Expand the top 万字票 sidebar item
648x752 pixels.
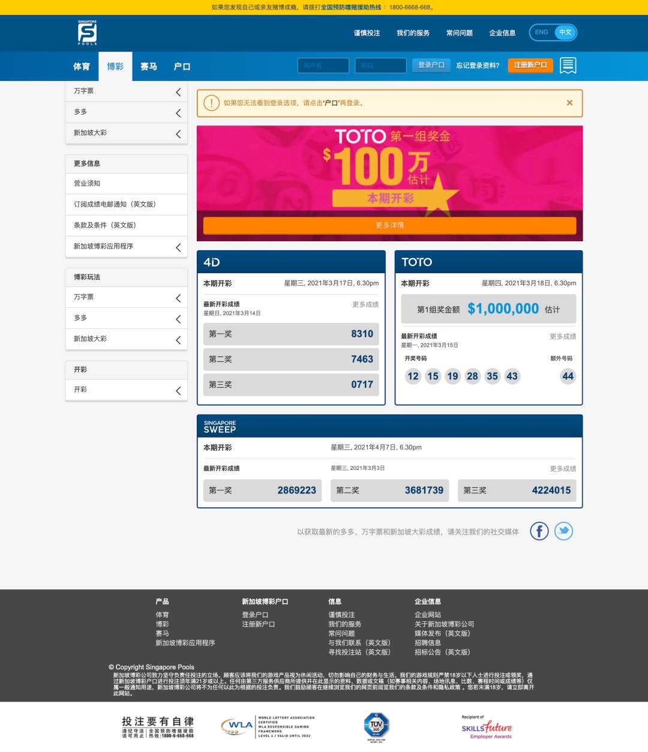click(x=178, y=92)
